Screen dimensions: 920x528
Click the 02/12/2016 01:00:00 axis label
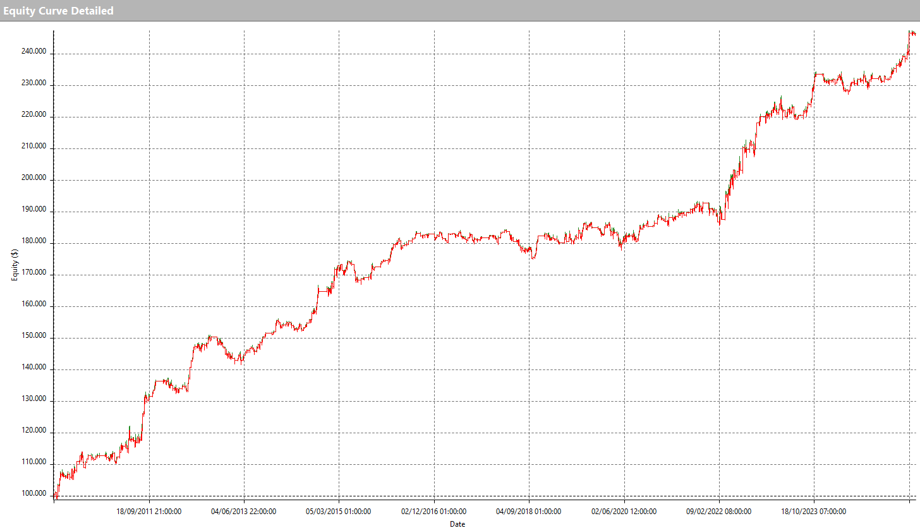click(x=434, y=512)
